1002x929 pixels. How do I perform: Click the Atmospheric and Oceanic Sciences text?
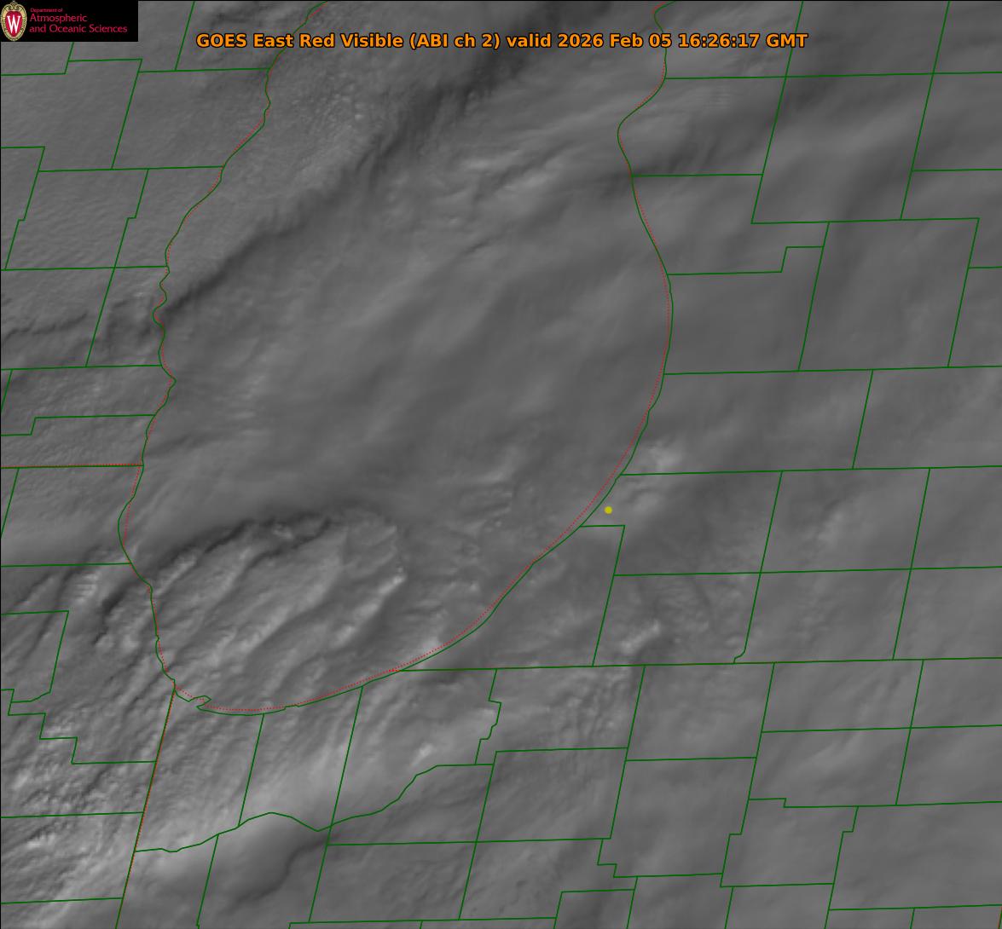[78, 23]
